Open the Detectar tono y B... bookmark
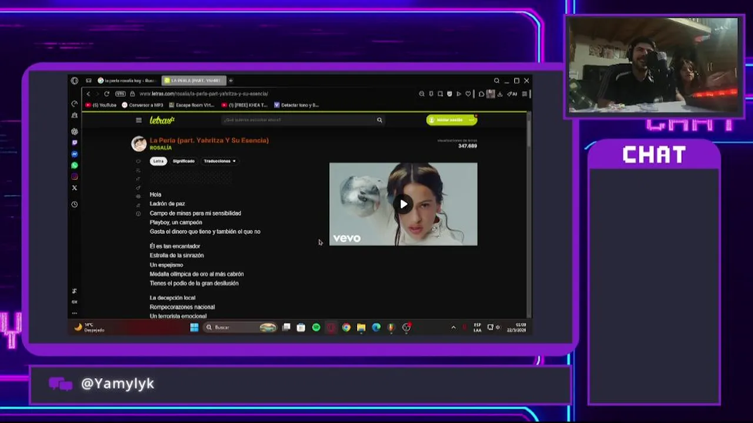Viewport: 753px width, 423px height. (x=296, y=105)
